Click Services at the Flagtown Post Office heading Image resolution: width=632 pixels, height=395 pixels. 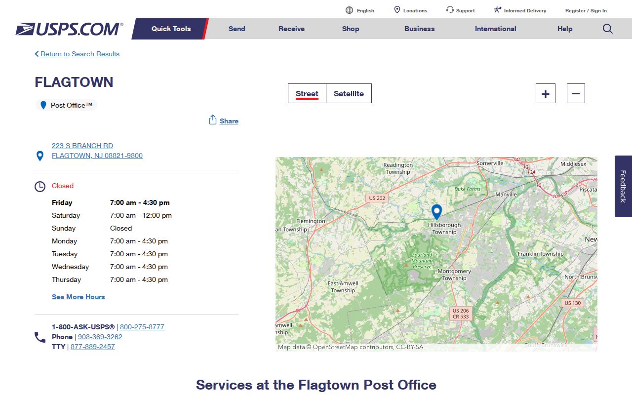[316, 385]
